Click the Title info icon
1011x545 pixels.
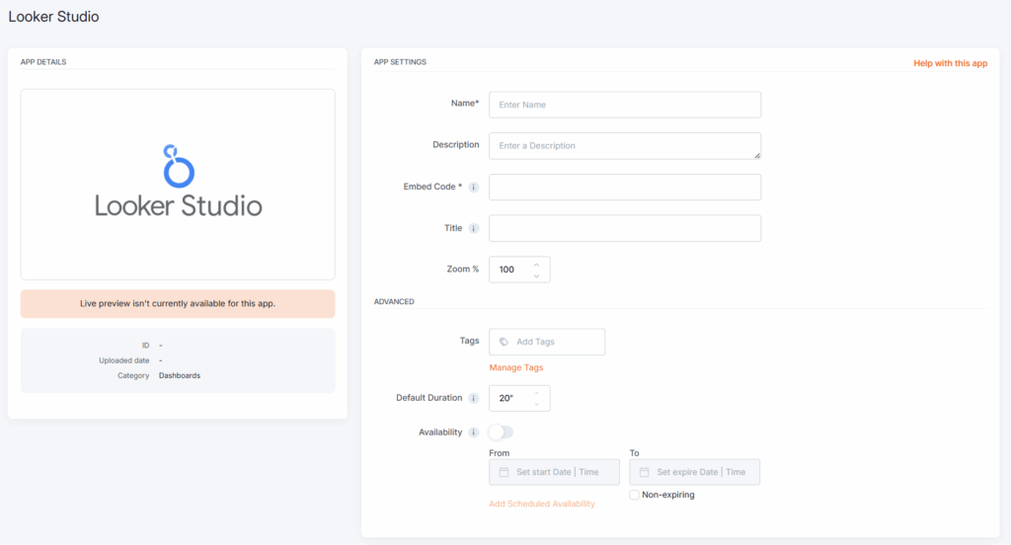point(473,228)
